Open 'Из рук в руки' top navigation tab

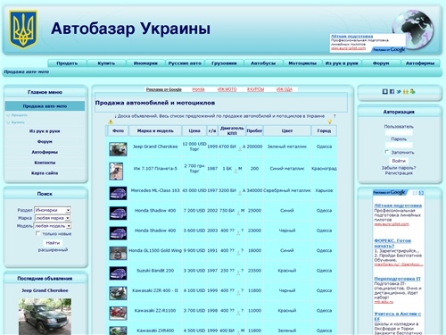(342, 63)
